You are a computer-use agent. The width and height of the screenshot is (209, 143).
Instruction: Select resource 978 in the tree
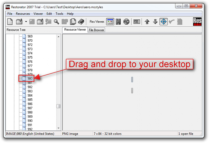click(30, 70)
